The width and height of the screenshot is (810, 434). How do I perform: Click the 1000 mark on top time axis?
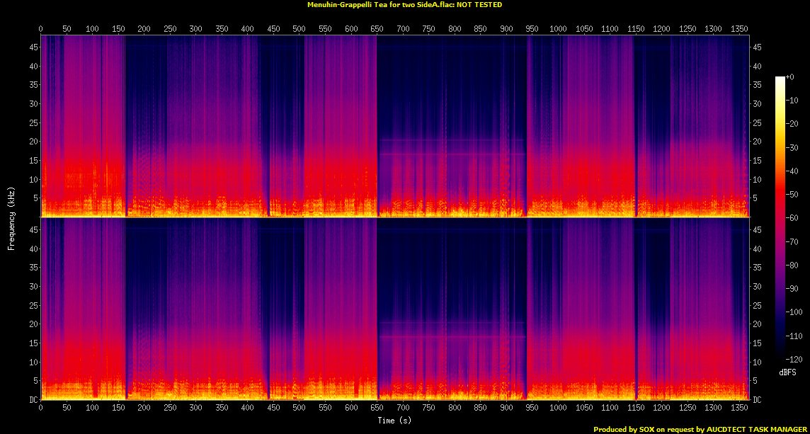coord(558,28)
